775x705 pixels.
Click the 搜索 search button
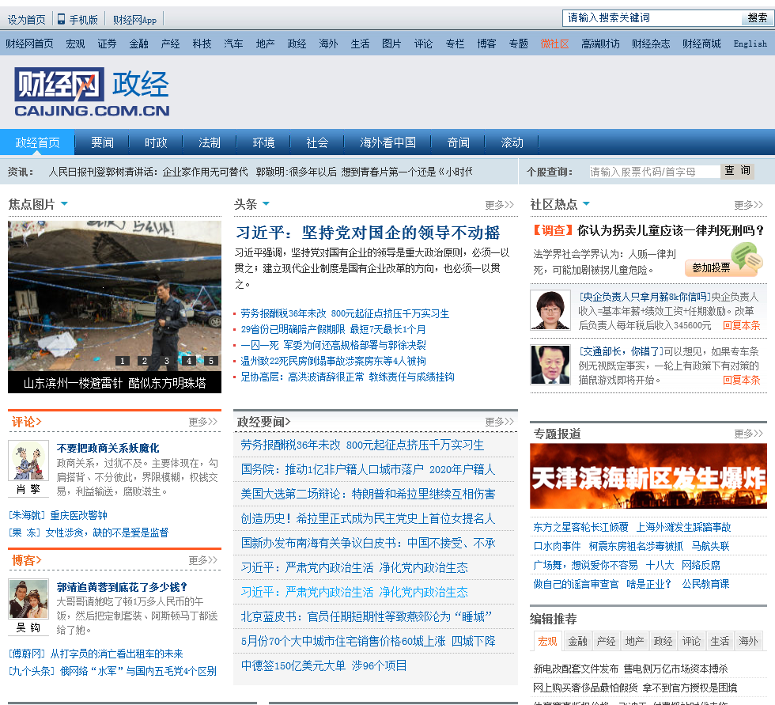757,18
